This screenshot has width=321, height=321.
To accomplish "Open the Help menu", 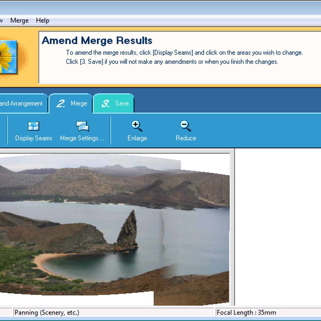I will (43, 21).
